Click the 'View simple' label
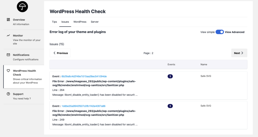Image resolution: width=258 pixels, height=137 pixels. [207, 32]
